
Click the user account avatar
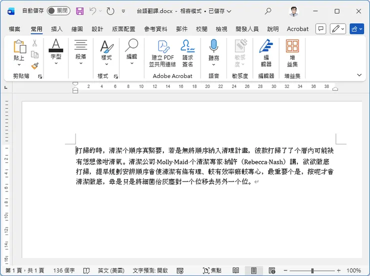(x=293, y=11)
